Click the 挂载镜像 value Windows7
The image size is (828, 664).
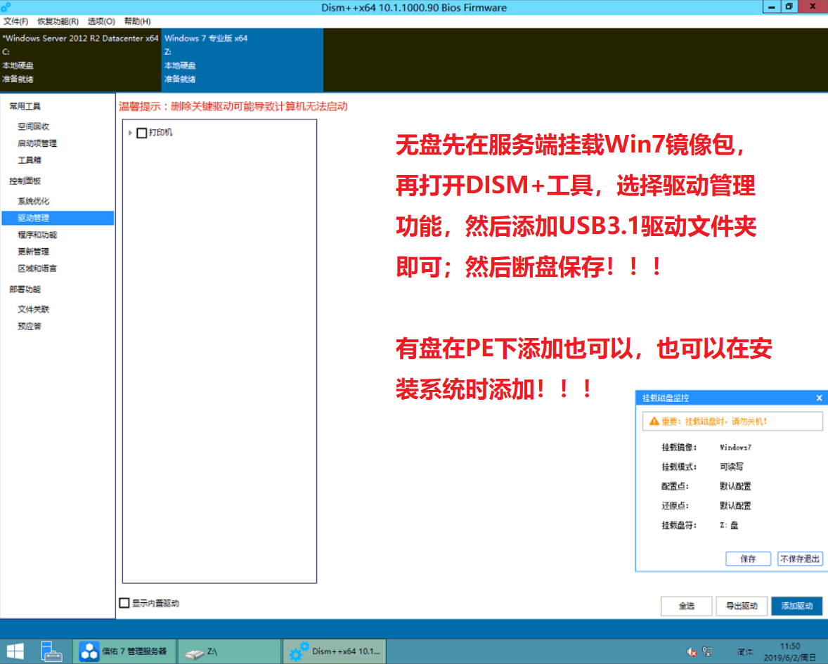point(735,448)
